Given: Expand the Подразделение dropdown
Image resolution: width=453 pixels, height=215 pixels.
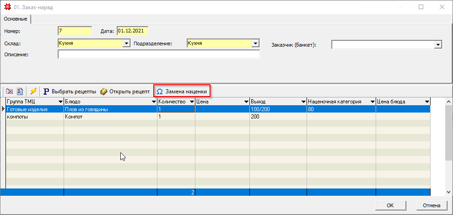Looking at the screenshot, I should (x=255, y=44).
